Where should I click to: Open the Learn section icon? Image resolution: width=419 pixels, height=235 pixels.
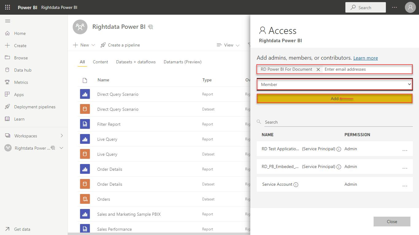(8, 119)
